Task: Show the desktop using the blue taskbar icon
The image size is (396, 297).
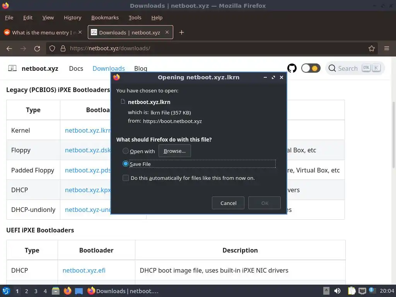Action: click(x=79, y=291)
